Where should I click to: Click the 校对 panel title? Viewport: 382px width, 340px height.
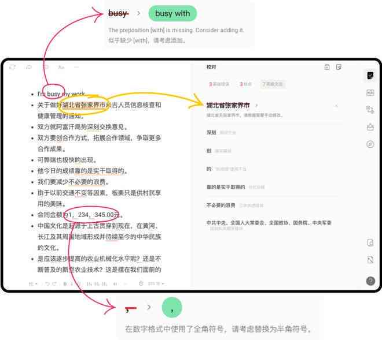211,67
